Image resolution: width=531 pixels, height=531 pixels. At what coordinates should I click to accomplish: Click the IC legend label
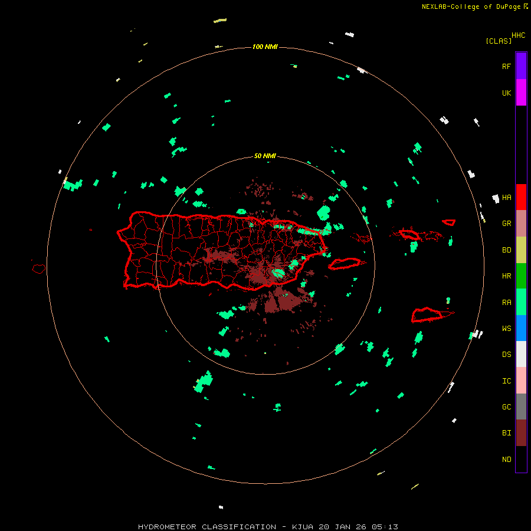pos(506,381)
